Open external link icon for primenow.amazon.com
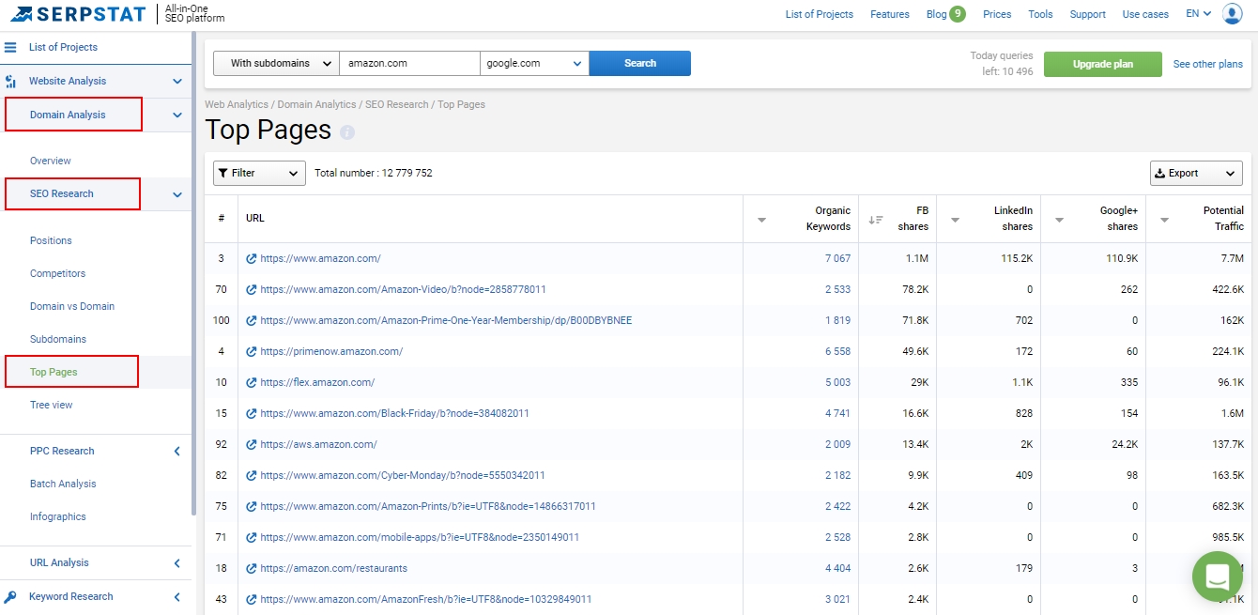 (252, 351)
